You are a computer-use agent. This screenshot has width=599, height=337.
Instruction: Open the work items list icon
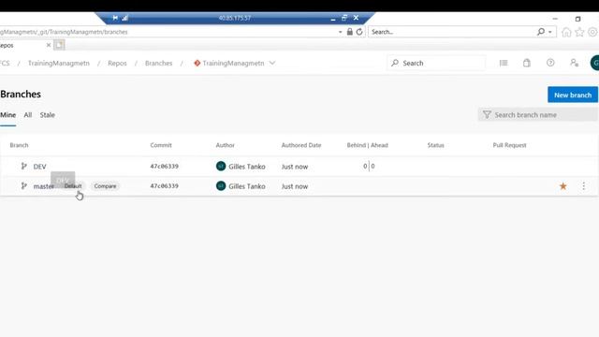504,63
